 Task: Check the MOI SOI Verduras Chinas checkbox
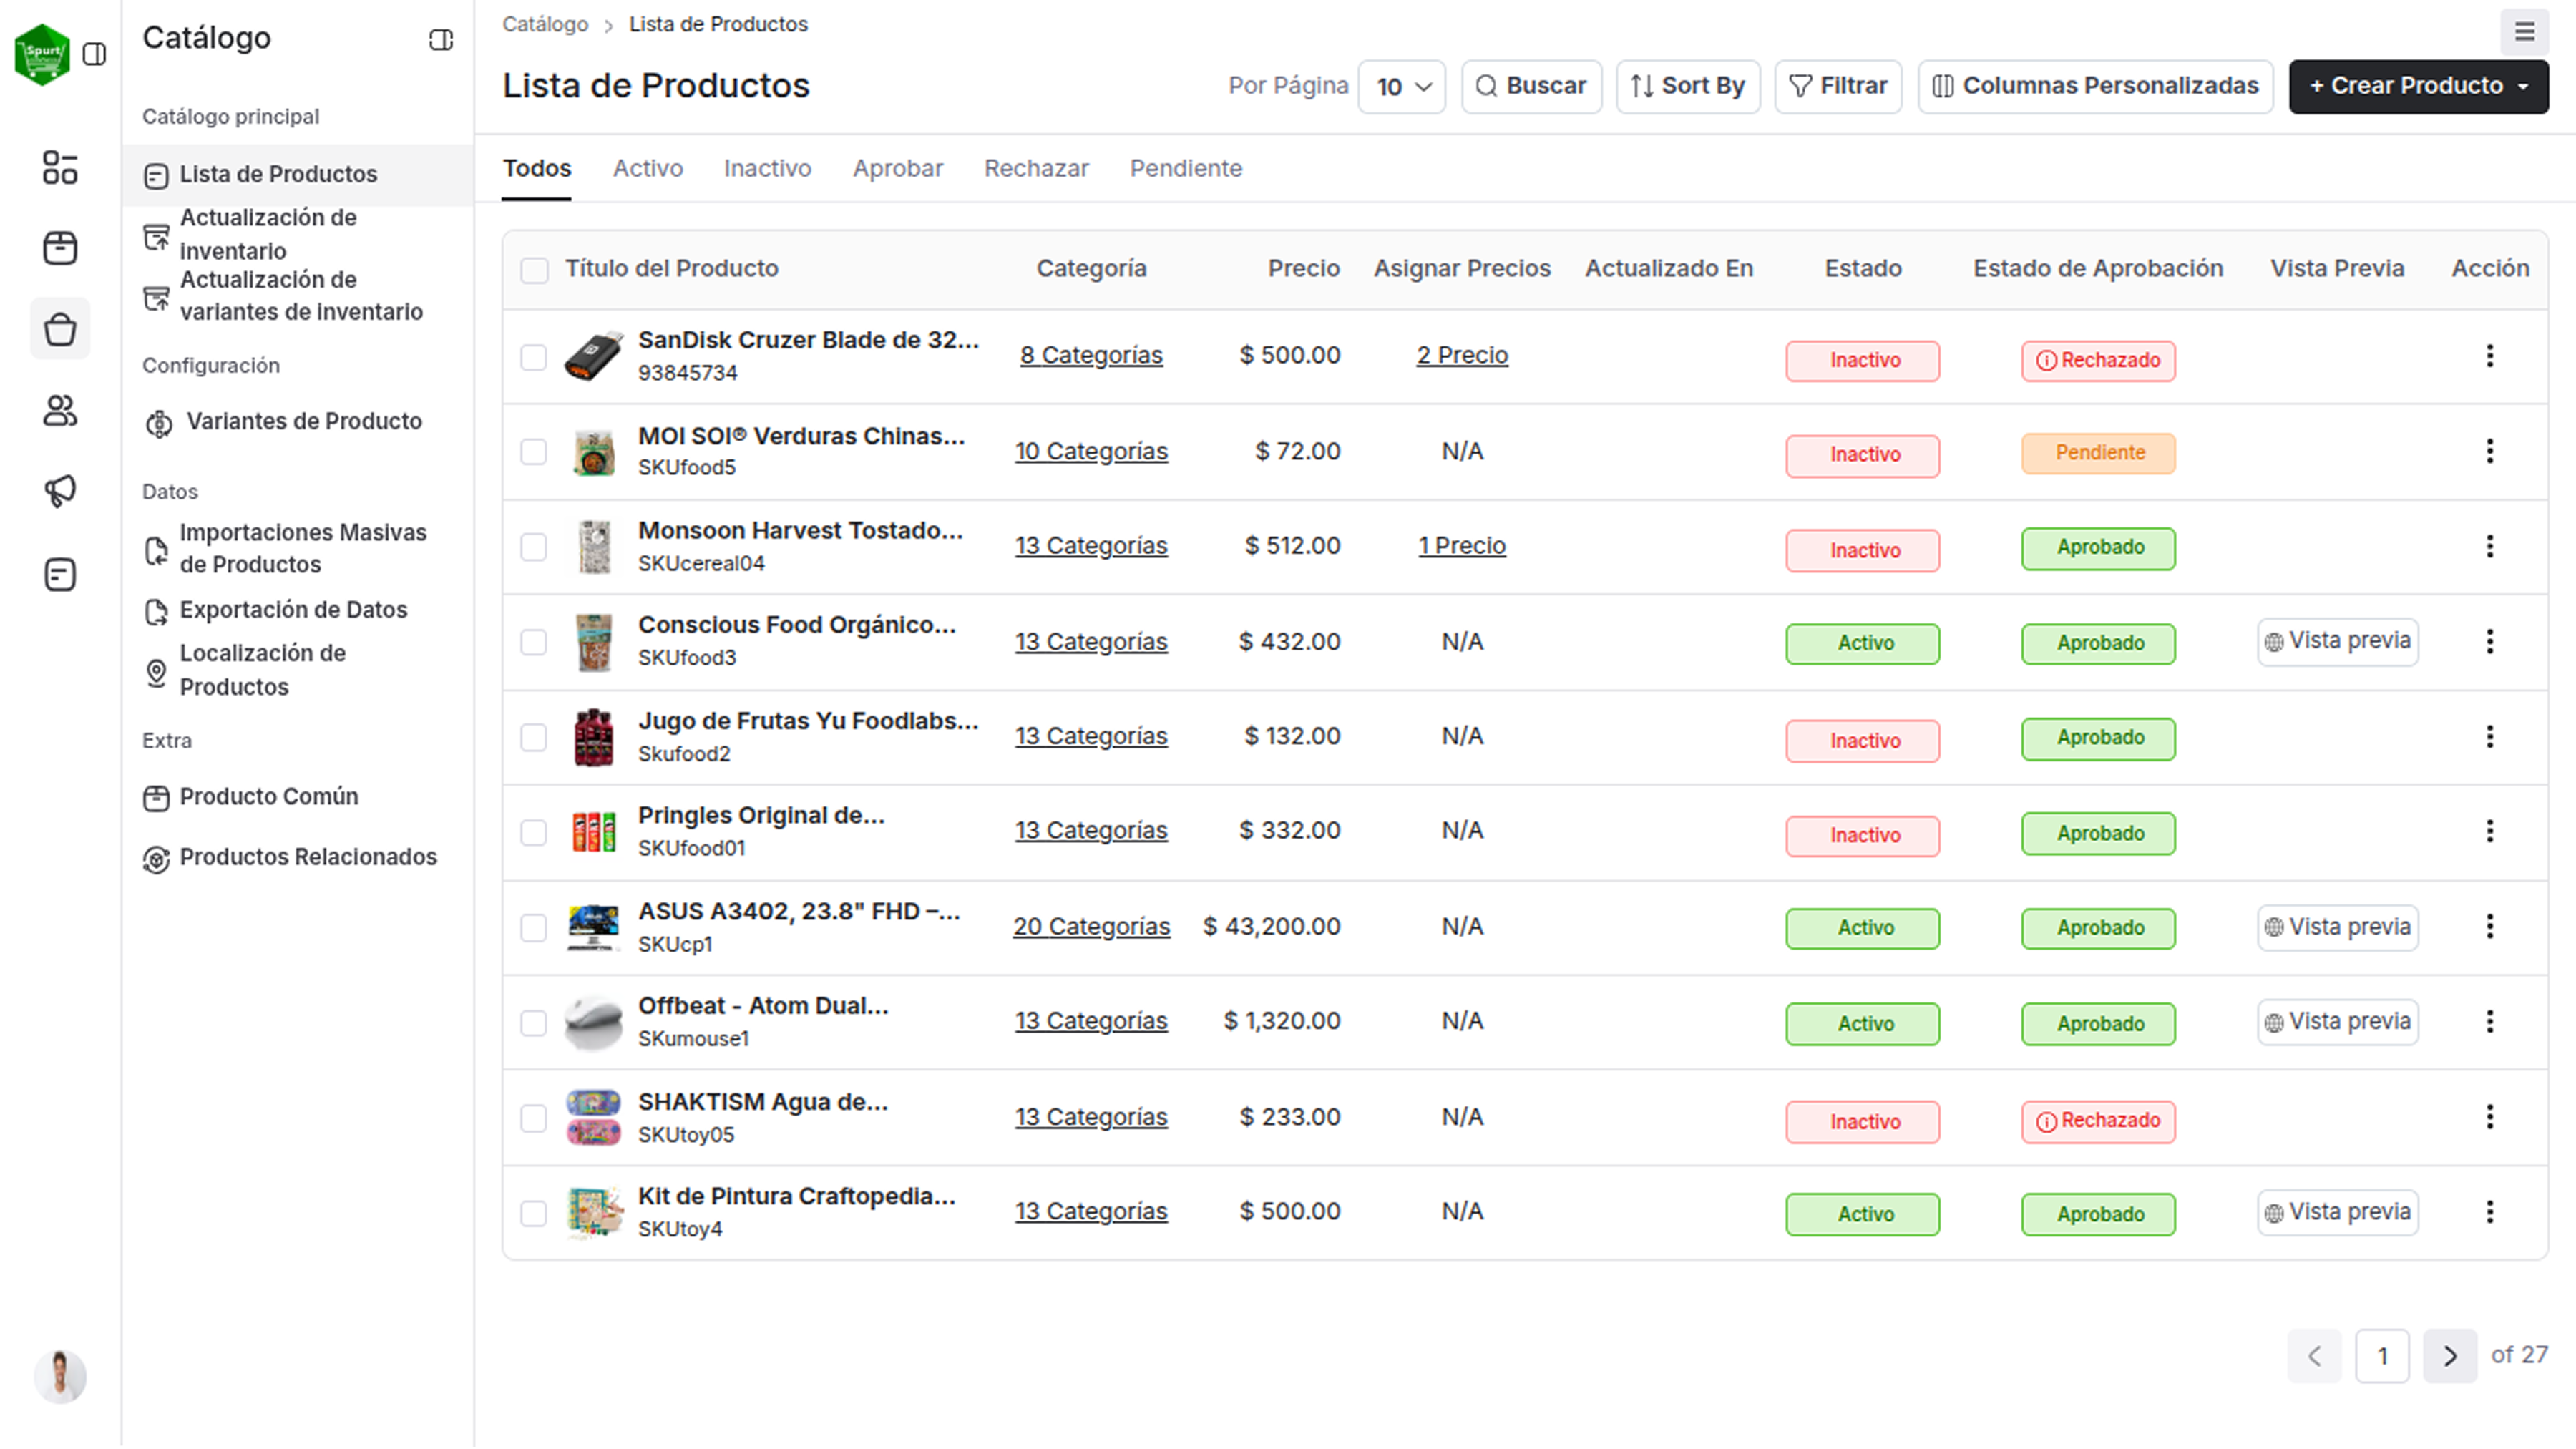534,452
